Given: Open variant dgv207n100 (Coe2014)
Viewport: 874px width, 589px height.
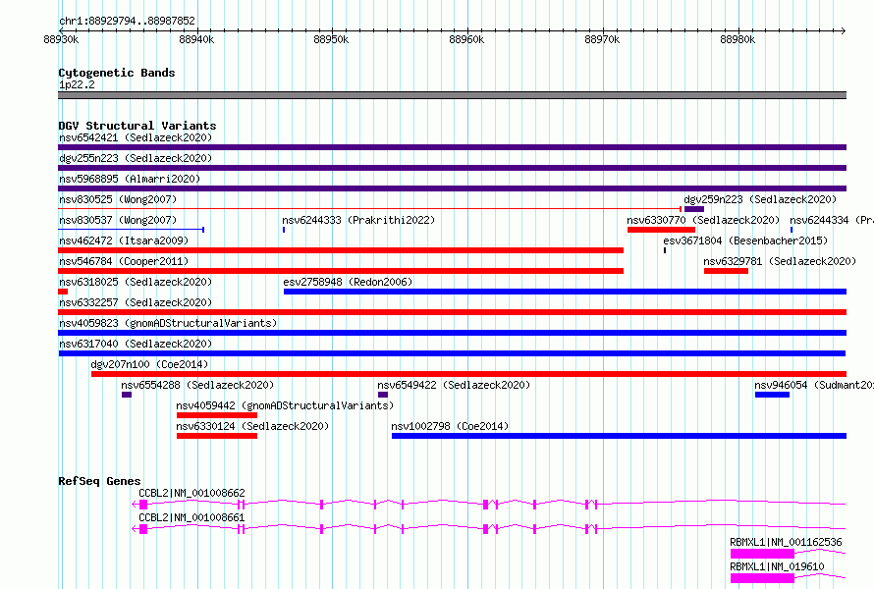Looking at the screenshot, I should click(149, 364).
